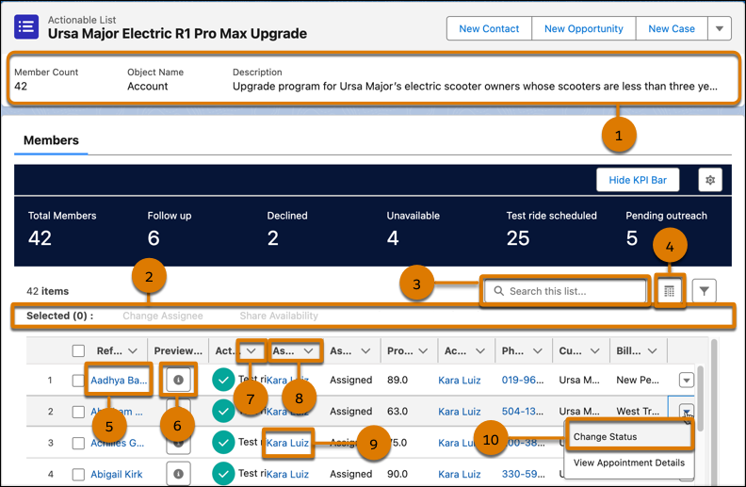Open Aadhya Ba... member link

coord(119,380)
